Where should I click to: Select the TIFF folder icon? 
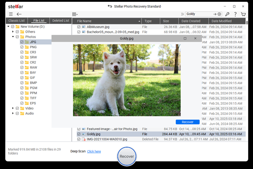click(x=27, y=98)
